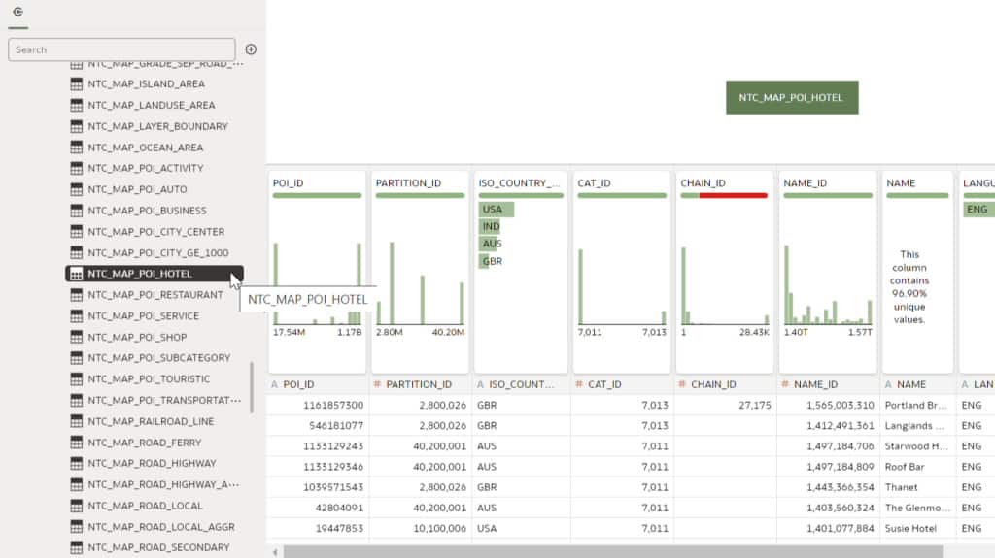The width and height of the screenshot is (995, 558).
Task: Click NAME cell 'Thanet'
Action: (917, 487)
